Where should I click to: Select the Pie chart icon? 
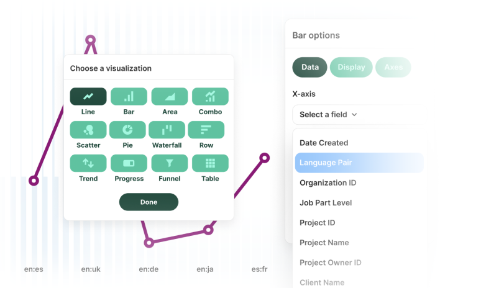(x=127, y=130)
